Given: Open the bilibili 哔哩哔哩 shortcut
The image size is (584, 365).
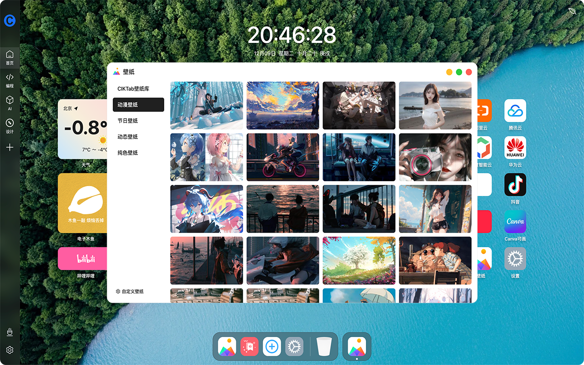Looking at the screenshot, I should click(83, 258).
